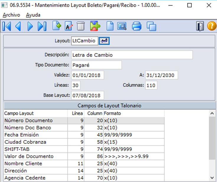Go to previous record arrow
This screenshot has height=182, width=217.
18,26
